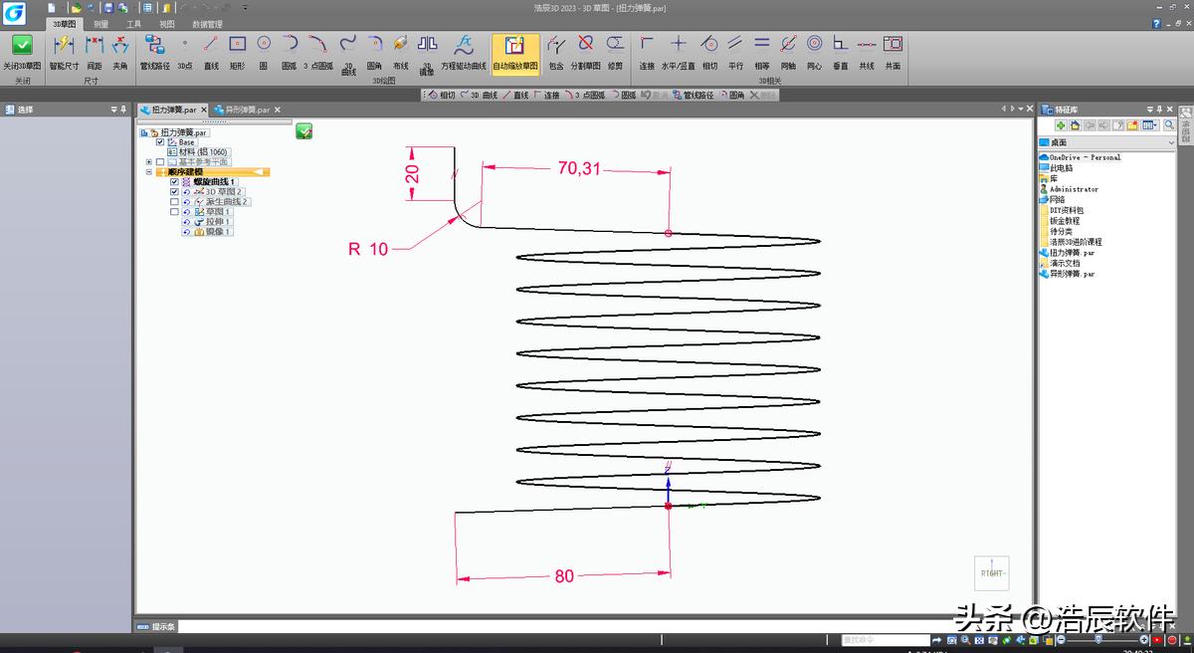Select the 包含 include tool
The width and height of the screenshot is (1194, 653).
[556, 52]
